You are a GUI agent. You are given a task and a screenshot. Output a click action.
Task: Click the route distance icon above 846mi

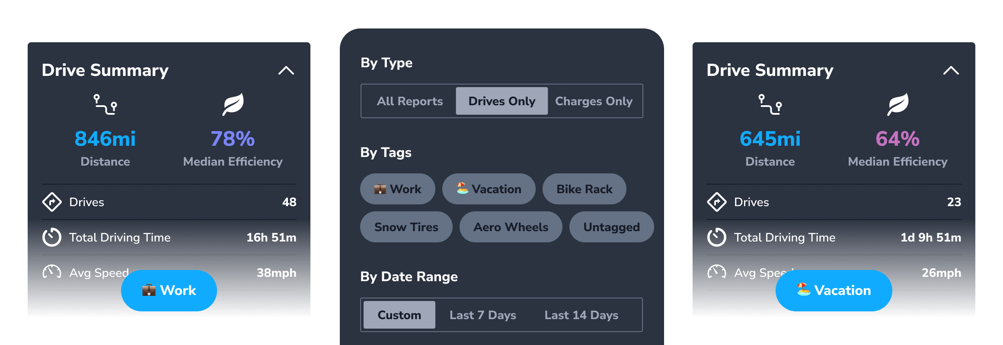coord(105,103)
